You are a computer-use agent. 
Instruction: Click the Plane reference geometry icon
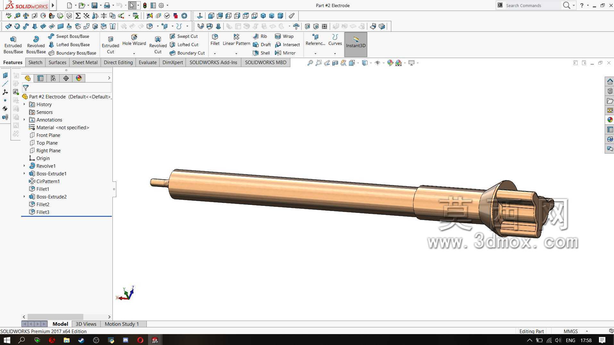click(5, 75)
